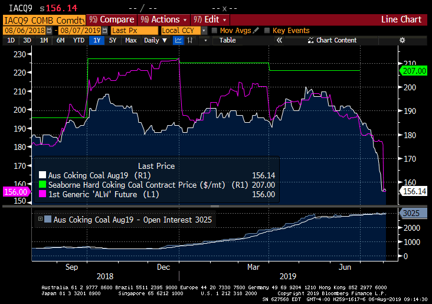Select the YTD range tab
The height and width of the screenshot is (304, 432).
point(78,40)
